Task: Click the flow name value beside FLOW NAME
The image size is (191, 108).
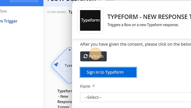Action: click(x=70, y=12)
